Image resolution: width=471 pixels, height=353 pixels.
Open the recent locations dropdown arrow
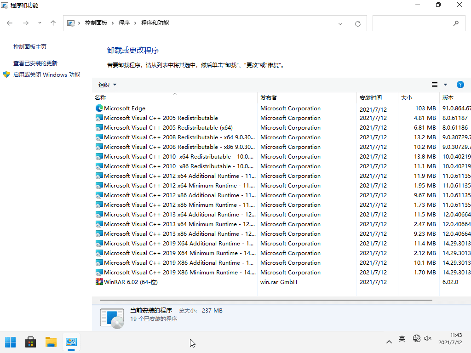point(40,23)
